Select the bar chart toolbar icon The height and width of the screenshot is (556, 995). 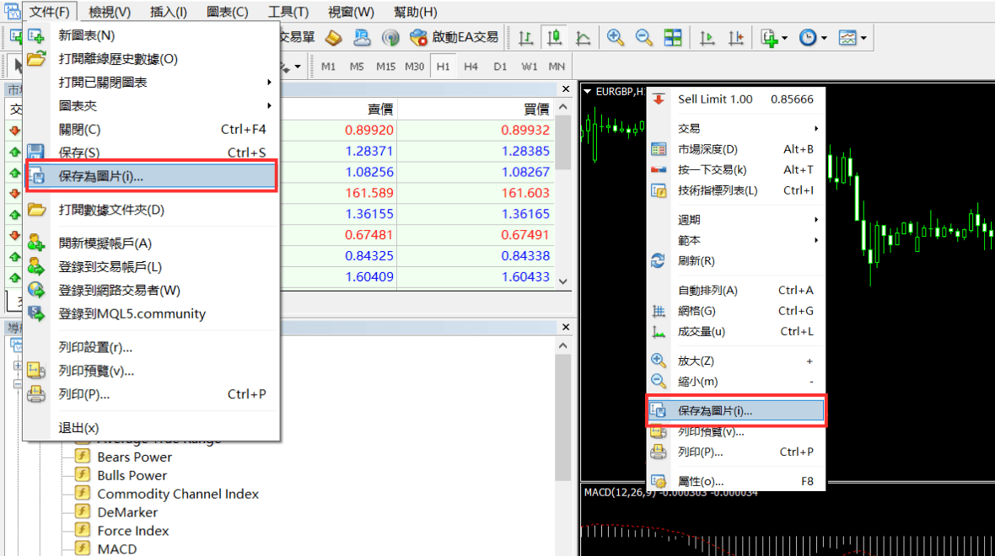click(526, 38)
